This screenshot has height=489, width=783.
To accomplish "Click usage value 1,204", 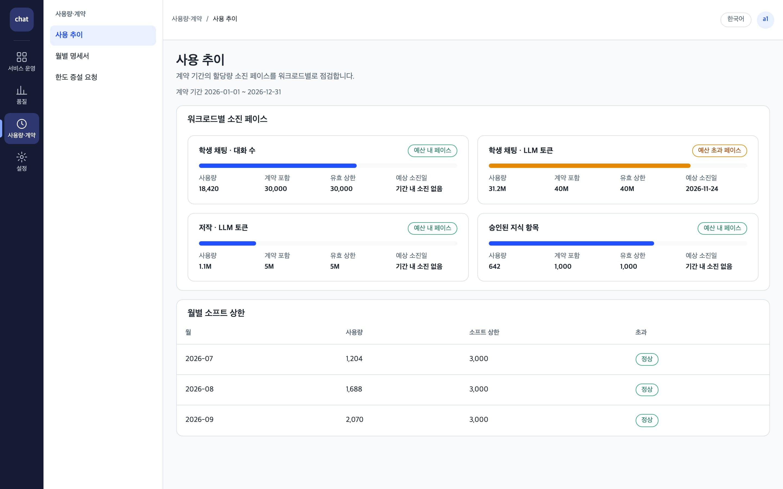I will (354, 359).
